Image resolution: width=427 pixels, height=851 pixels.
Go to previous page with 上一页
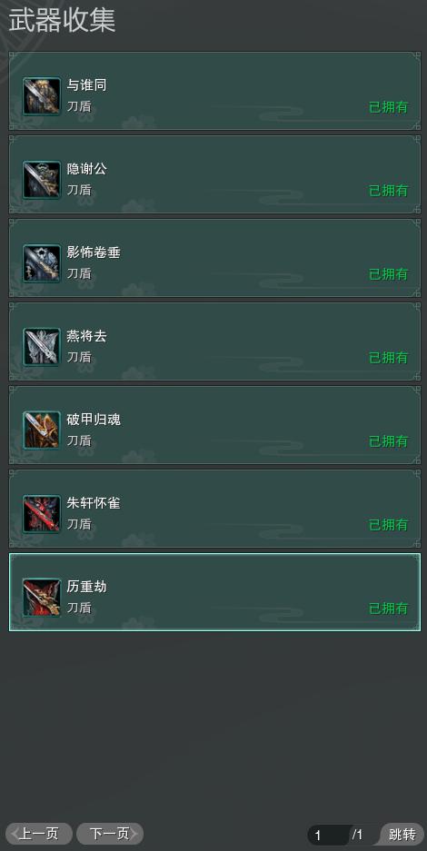(38, 834)
